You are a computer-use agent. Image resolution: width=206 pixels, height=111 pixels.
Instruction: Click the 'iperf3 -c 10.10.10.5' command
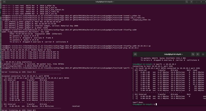[166, 64]
